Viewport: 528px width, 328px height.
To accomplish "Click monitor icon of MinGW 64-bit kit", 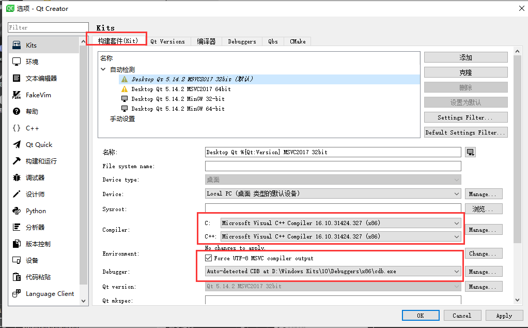I will (125, 109).
